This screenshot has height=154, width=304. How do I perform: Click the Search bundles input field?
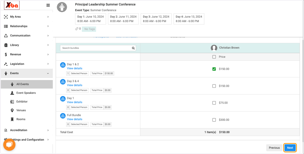point(98,48)
